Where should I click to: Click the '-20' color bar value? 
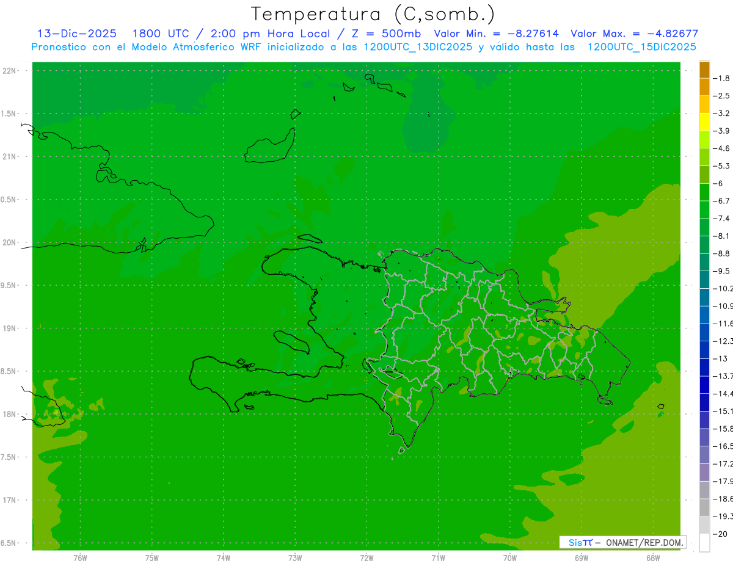click(x=721, y=534)
